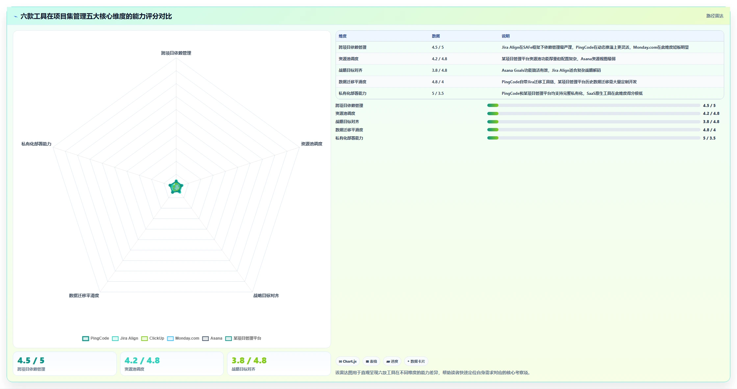737x389 pixels.
Task: Toggle the Asana legend entry
Action: coord(212,338)
